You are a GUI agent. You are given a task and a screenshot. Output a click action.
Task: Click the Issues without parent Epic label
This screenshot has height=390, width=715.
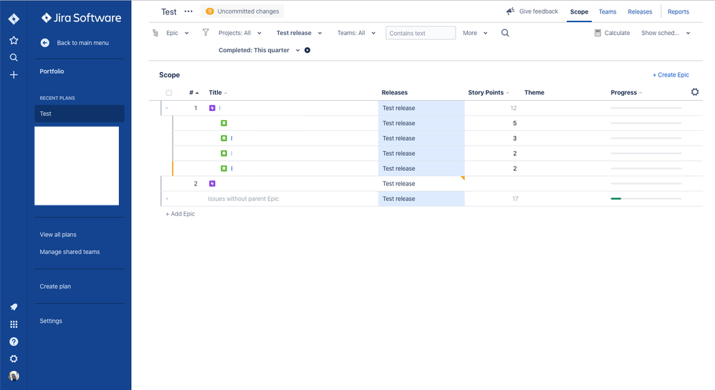coord(243,199)
